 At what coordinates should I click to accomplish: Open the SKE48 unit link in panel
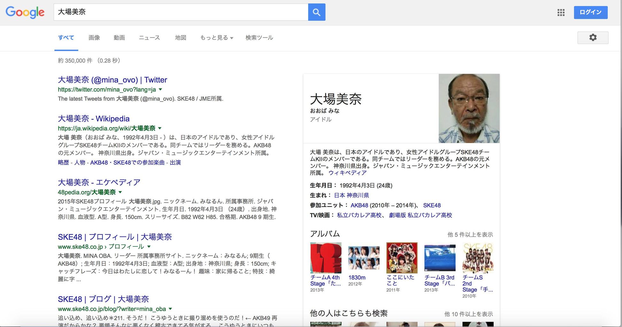[x=432, y=205]
